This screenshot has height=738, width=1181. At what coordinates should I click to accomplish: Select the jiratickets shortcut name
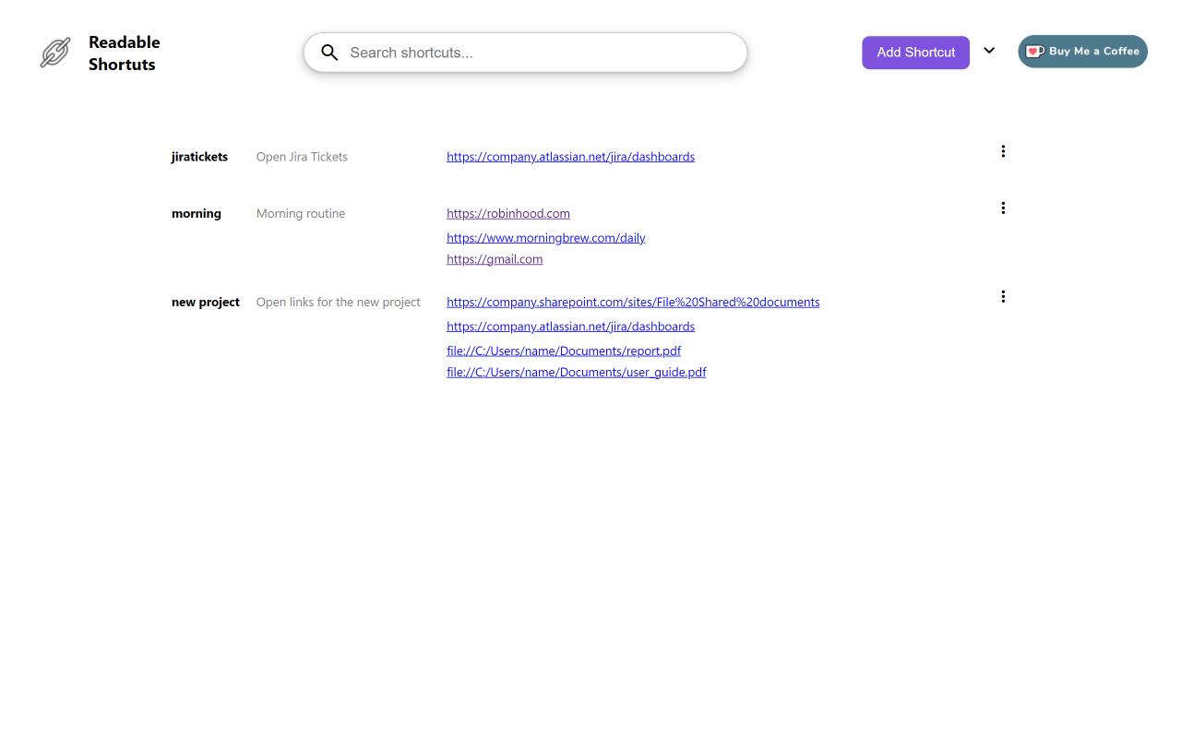click(x=199, y=157)
